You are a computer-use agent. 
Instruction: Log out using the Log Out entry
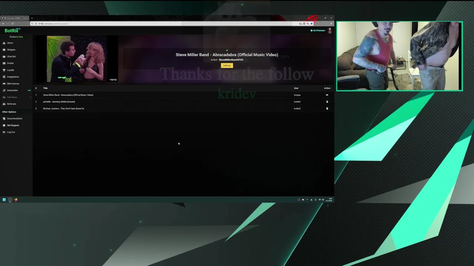(11, 132)
